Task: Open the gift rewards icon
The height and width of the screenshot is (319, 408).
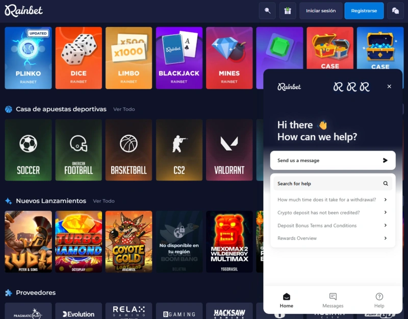Action: (287, 11)
